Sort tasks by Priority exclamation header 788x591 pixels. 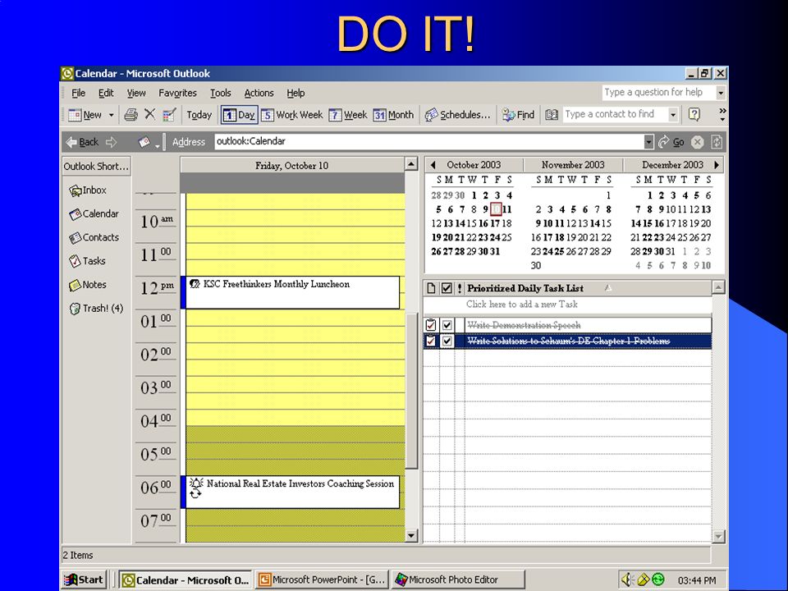pos(460,288)
